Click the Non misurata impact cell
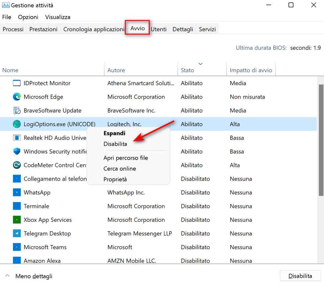This screenshot has width=324, height=286. (x=247, y=97)
